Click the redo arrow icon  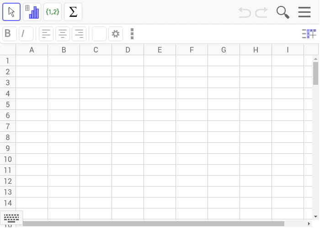tap(261, 12)
